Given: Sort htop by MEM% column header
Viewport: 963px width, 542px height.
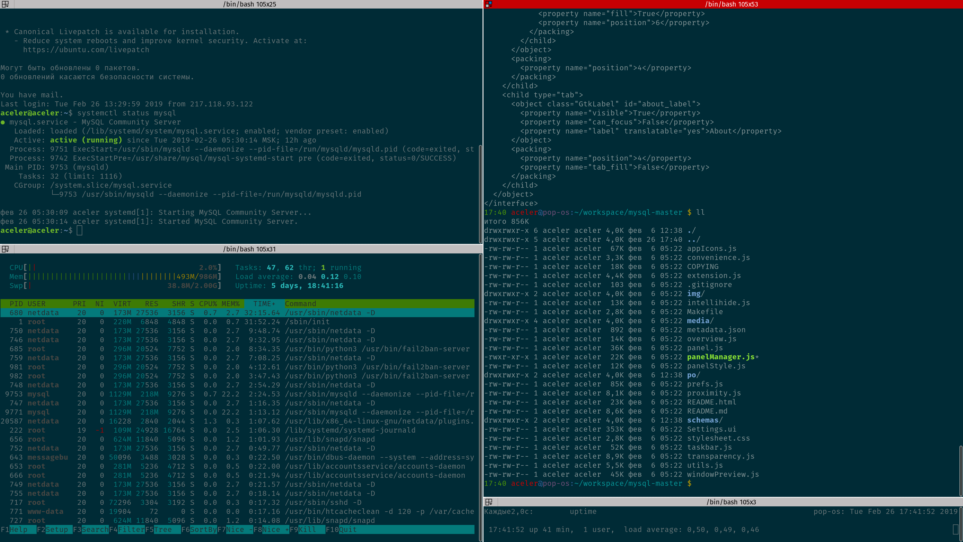Looking at the screenshot, I should 230,304.
